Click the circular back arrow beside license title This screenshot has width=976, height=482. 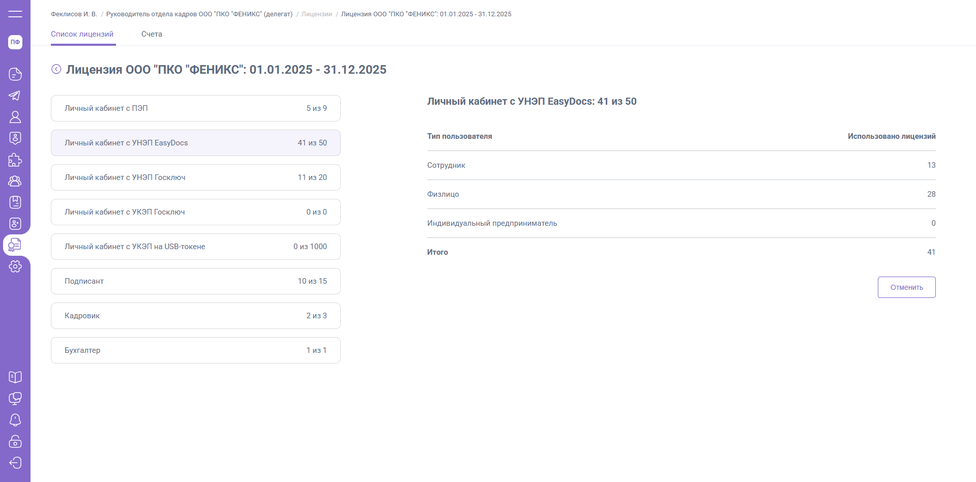tap(56, 69)
